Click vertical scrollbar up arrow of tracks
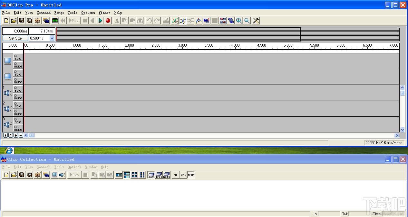 click(x=402, y=87)
